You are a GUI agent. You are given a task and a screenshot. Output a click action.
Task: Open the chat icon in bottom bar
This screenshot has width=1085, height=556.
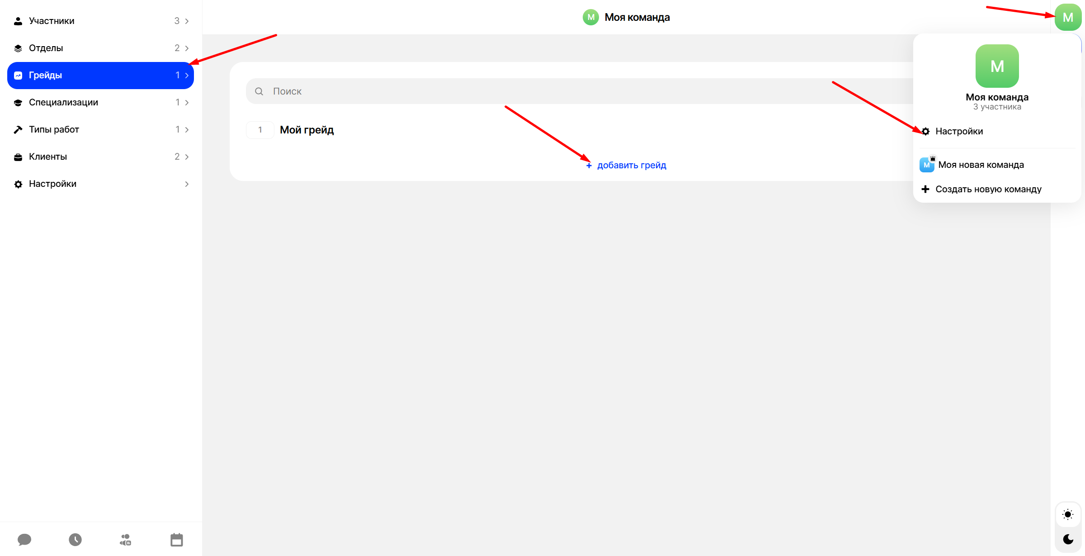[x=24, y=539]
